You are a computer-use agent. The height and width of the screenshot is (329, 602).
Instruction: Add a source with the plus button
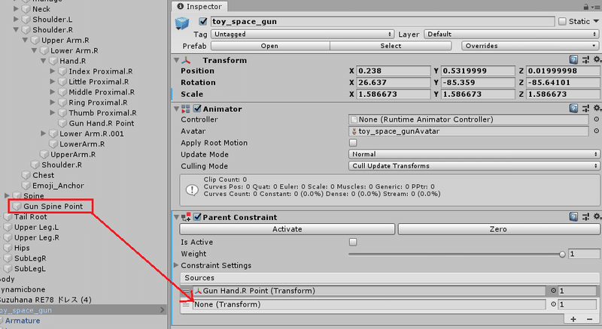point(573,319)
